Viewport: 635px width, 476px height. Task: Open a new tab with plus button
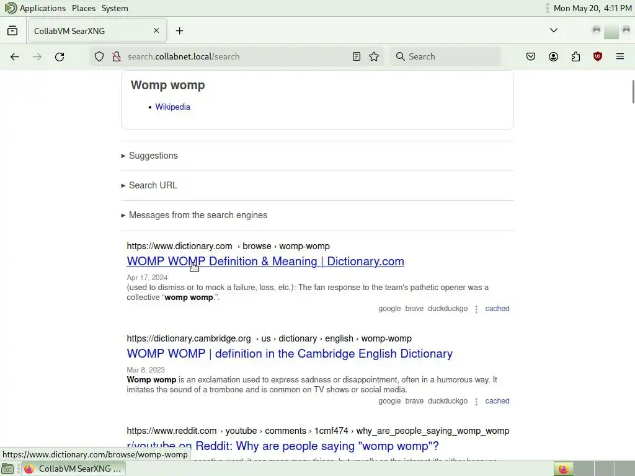(x=179, y=31)
